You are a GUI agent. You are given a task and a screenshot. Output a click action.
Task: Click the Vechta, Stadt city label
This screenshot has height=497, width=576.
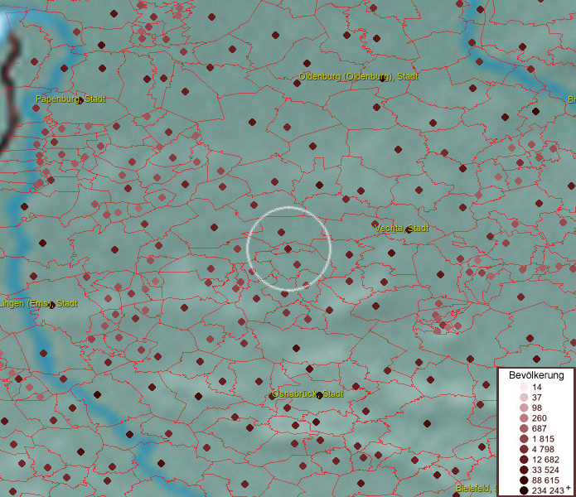401,228
